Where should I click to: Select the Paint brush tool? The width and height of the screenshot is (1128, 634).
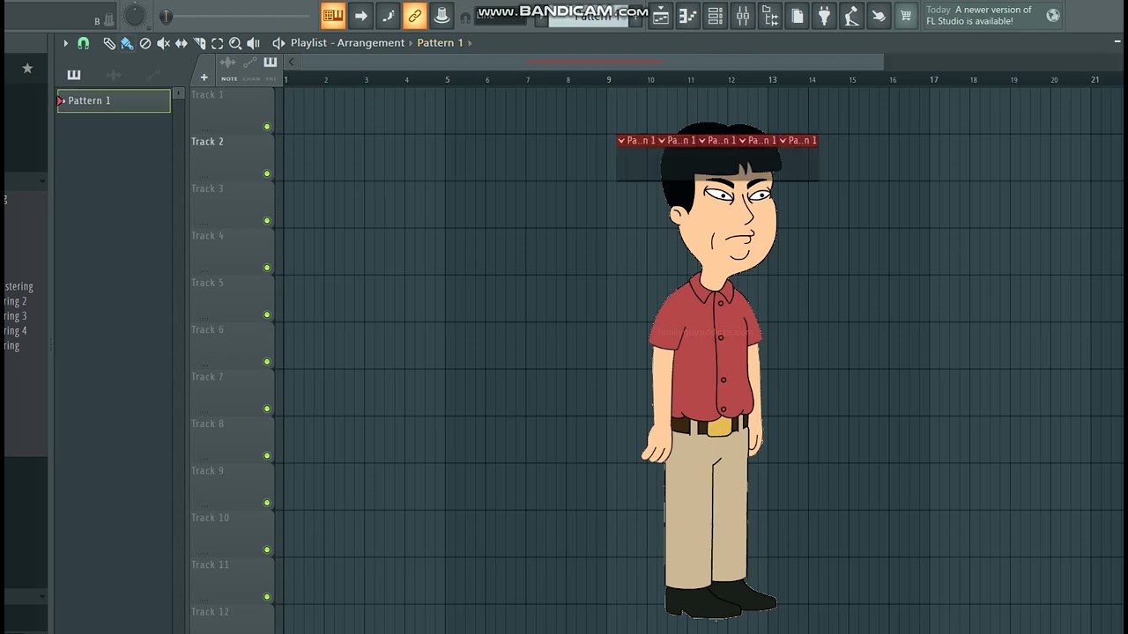tap(127, 42)
